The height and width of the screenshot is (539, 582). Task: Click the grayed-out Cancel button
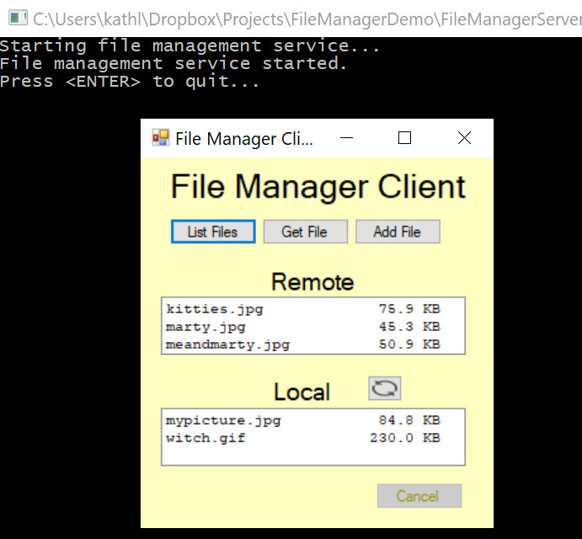pyautogui.click(x=419, y=495)
